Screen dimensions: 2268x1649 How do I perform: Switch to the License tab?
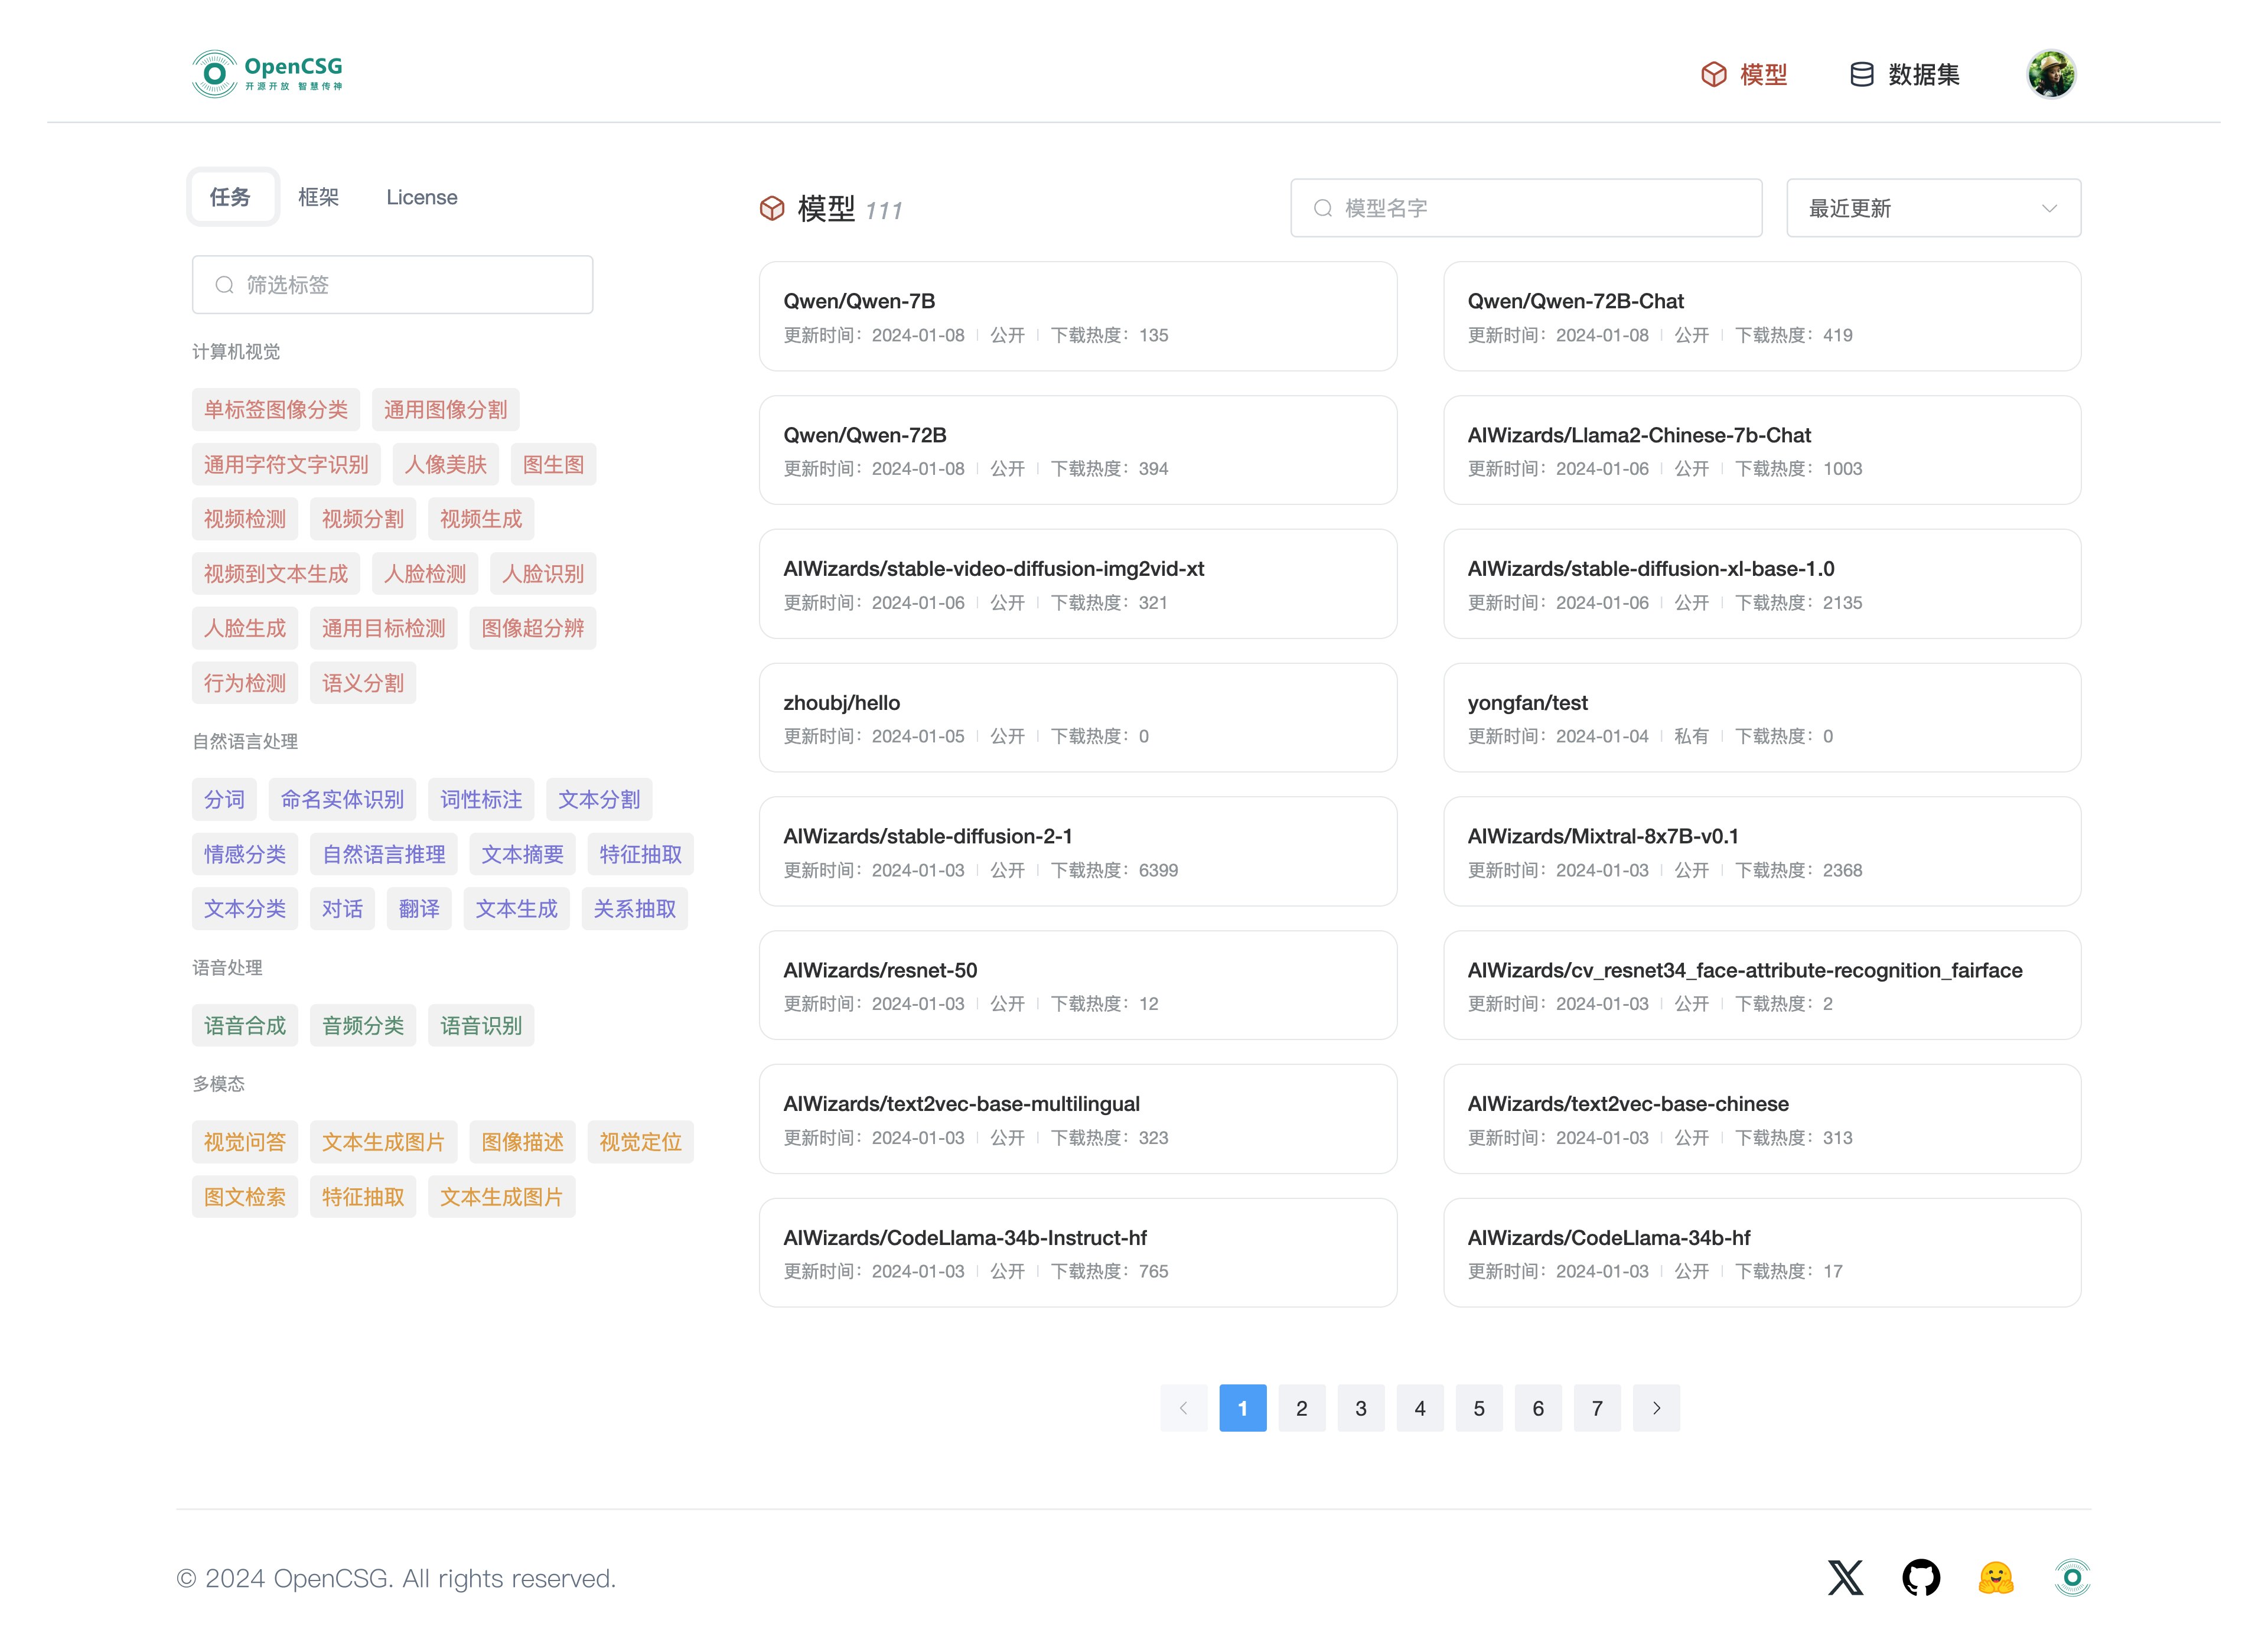click(421, 197)
